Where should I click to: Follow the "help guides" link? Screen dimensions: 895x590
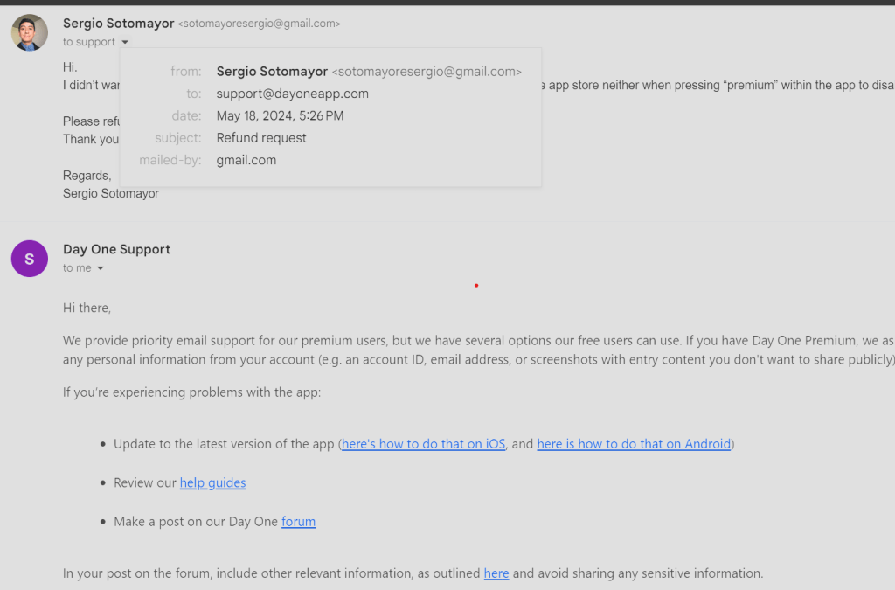(x=212, y=482)
